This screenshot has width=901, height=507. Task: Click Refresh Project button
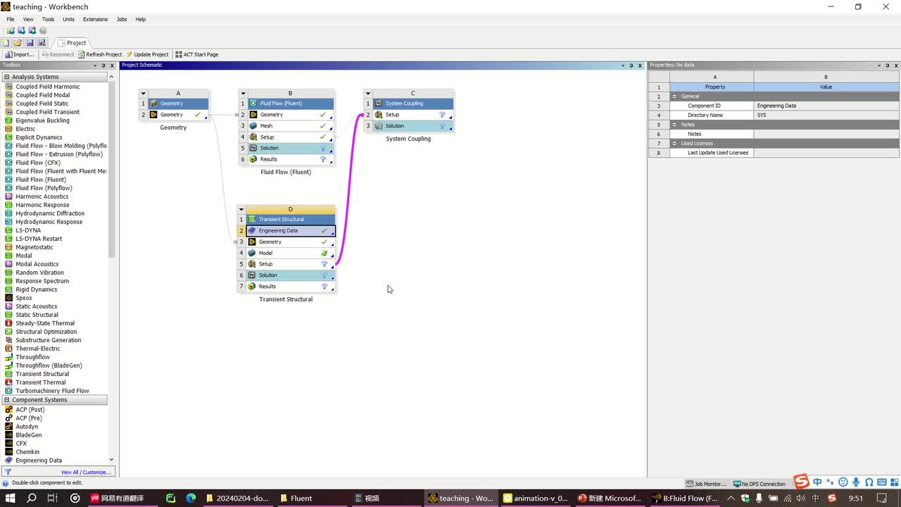pyautogui.click(x=100, y=54)
